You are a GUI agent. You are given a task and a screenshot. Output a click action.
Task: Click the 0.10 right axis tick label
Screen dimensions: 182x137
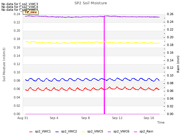tap(170, 75)
